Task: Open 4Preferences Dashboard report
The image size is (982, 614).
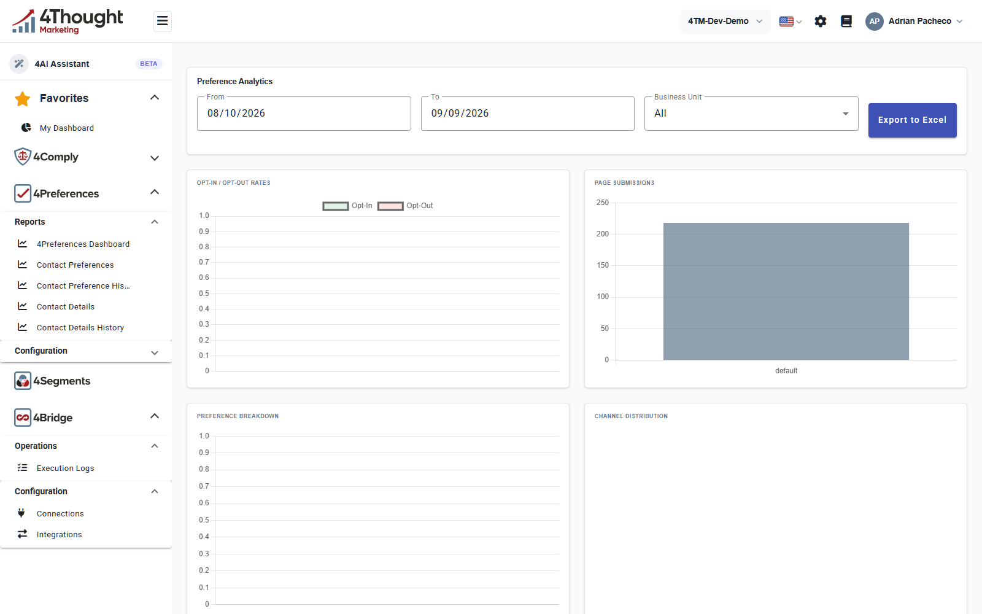Action: pyautogui.click(x=83, y=244)
